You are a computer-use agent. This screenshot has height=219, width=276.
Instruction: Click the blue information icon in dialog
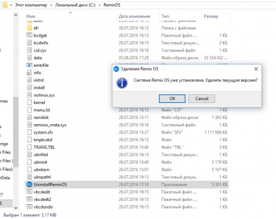122,83
